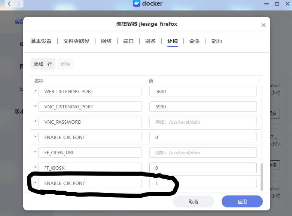Edit the value 0 of the first ENABLE_CJK_FONT row
Viewport: 292px width, 216px height.
[x=203, y=137]
